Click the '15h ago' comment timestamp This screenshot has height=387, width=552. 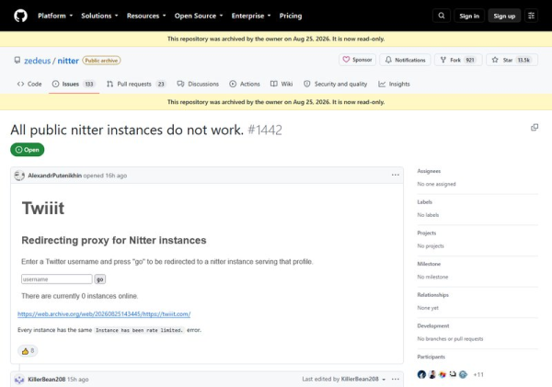click(x=78, y=380)
